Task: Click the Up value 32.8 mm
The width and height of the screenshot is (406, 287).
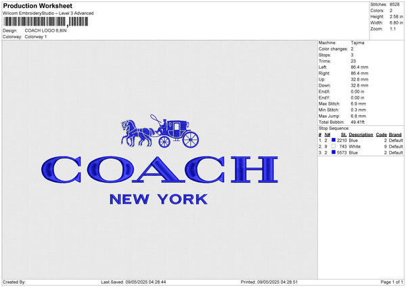Action: click(359, 79)
